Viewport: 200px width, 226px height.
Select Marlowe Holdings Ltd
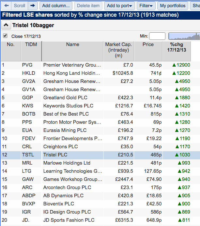coord(67,163)
